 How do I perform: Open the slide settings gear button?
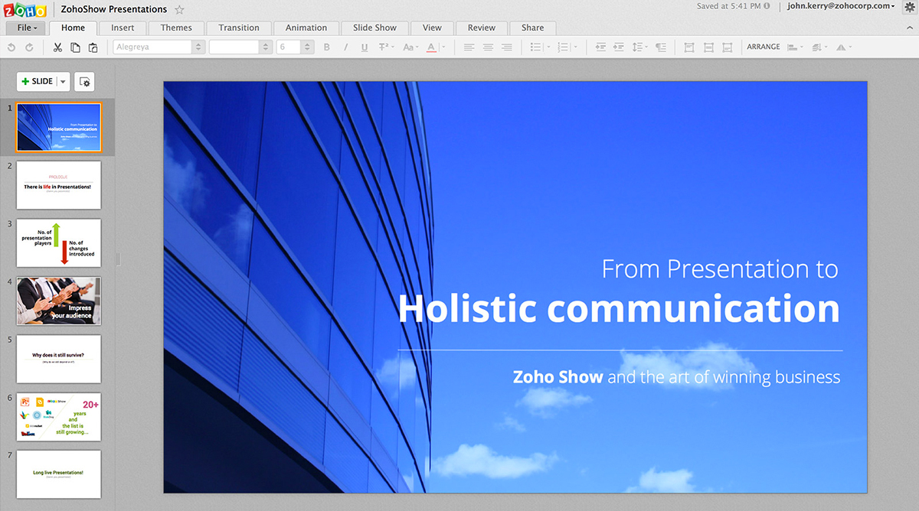84,82
